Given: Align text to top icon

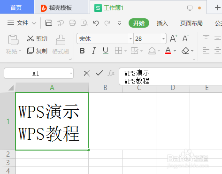Looking at the screenshot, I should coord(206,38).
